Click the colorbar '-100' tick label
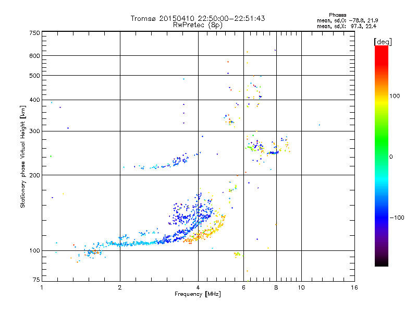This screenshot has height=313, width=417. click(397, 218)
